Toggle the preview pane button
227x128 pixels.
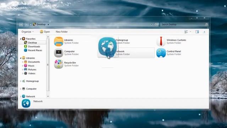pos(197,32)
